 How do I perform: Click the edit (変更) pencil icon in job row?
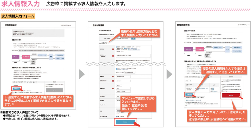click(x=211, y=88)
